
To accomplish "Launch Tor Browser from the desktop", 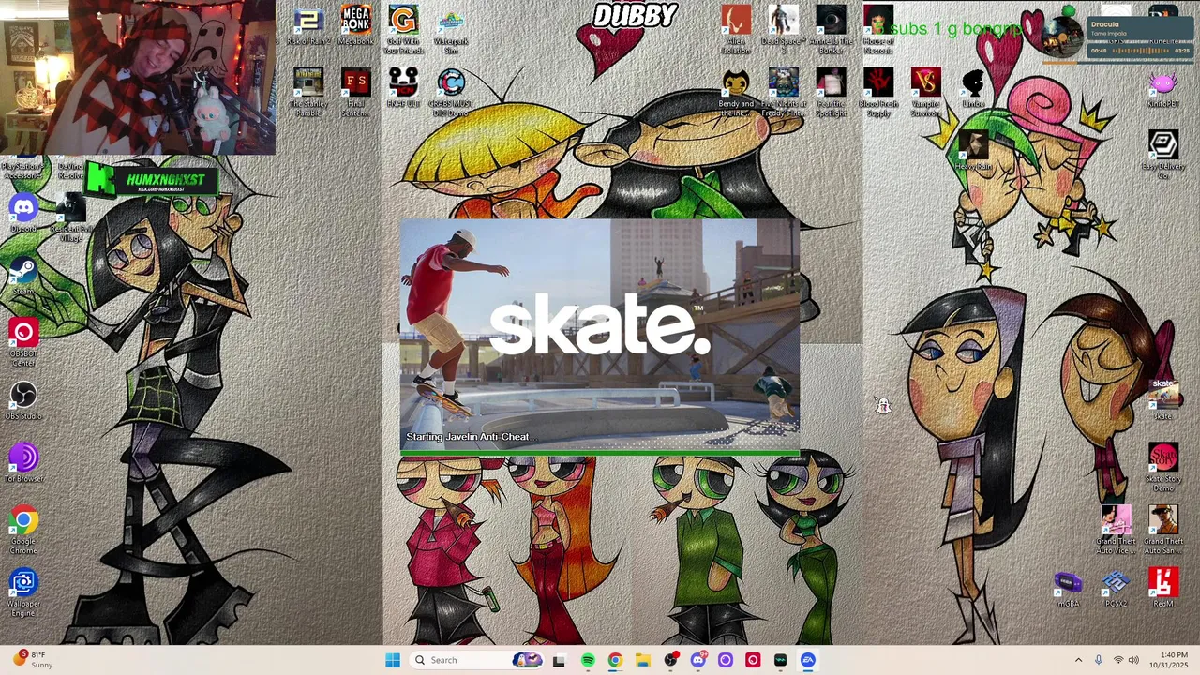I will click(x=23, y=464).
